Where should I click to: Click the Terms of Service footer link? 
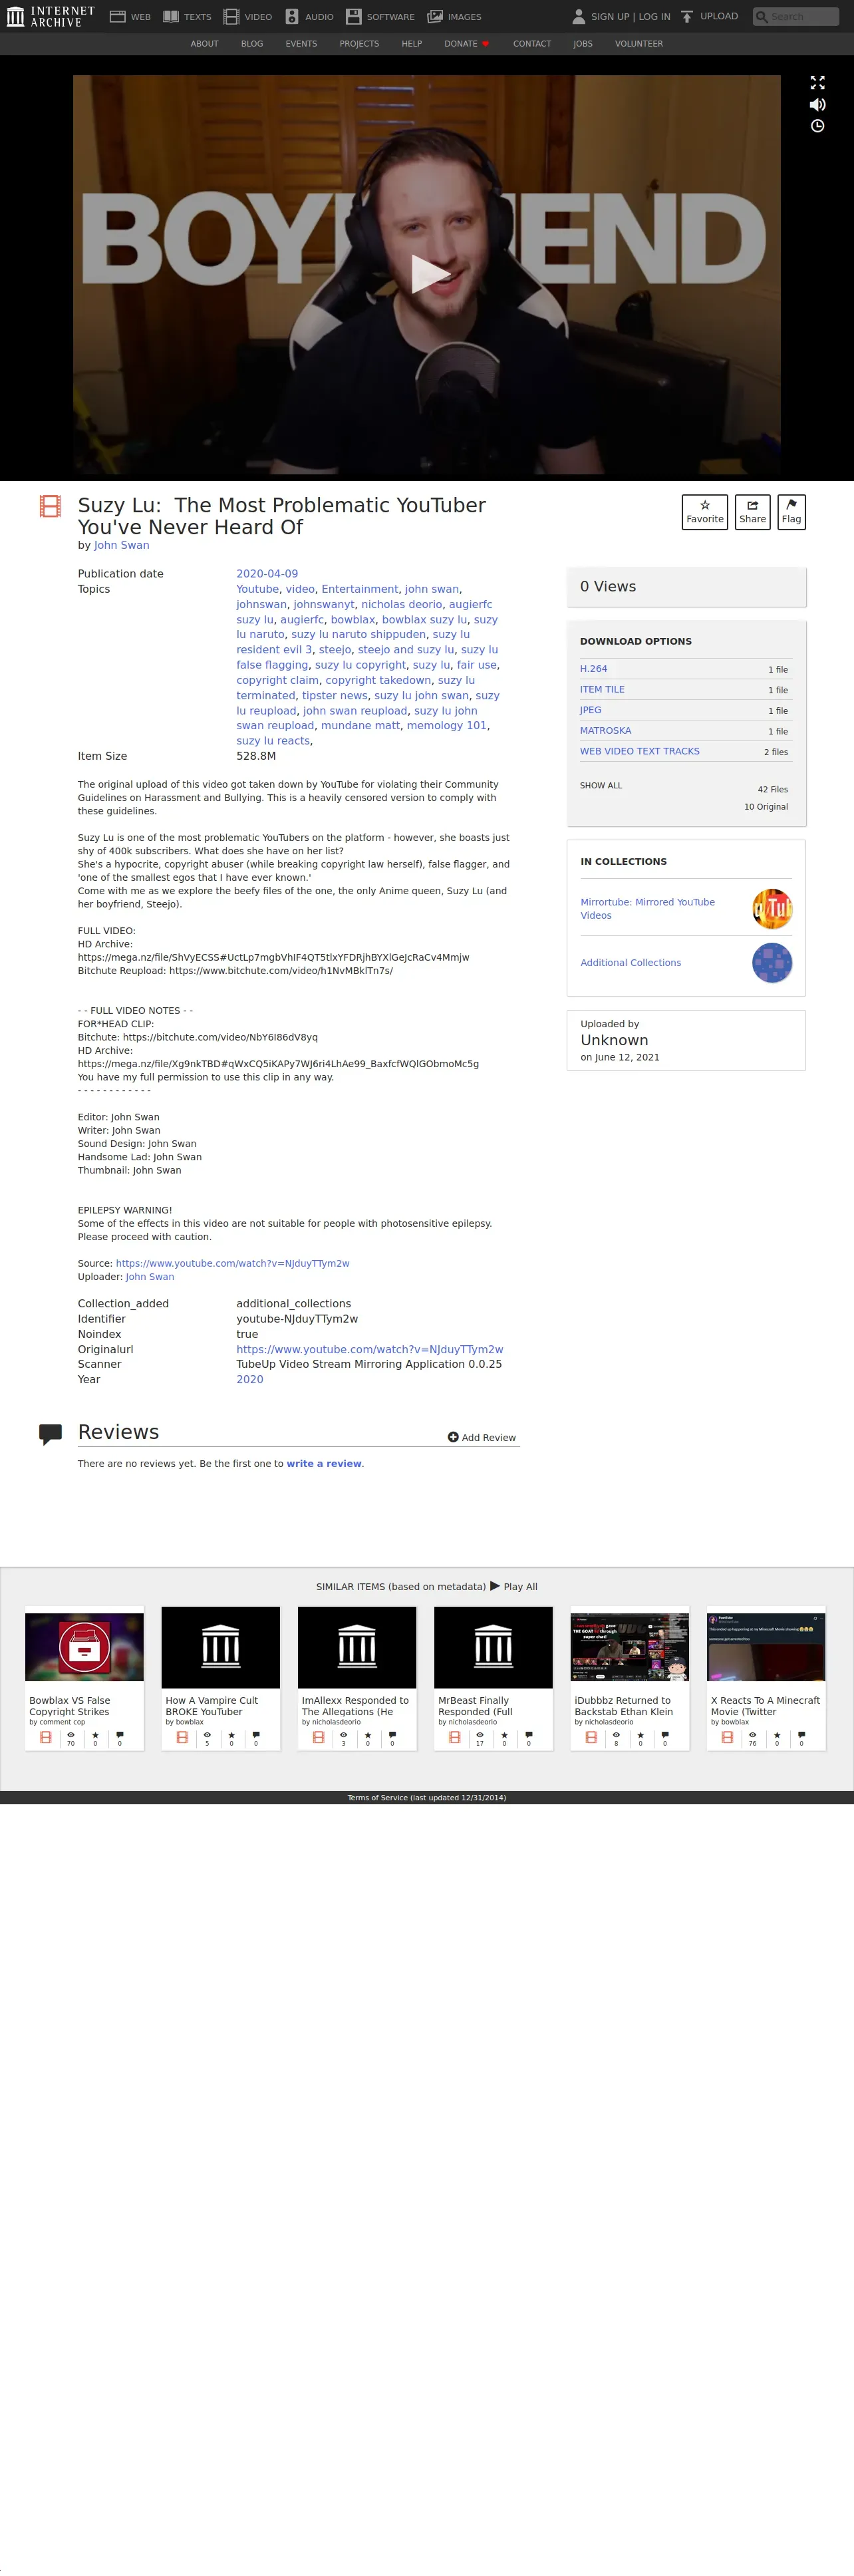pos(427,1798)
